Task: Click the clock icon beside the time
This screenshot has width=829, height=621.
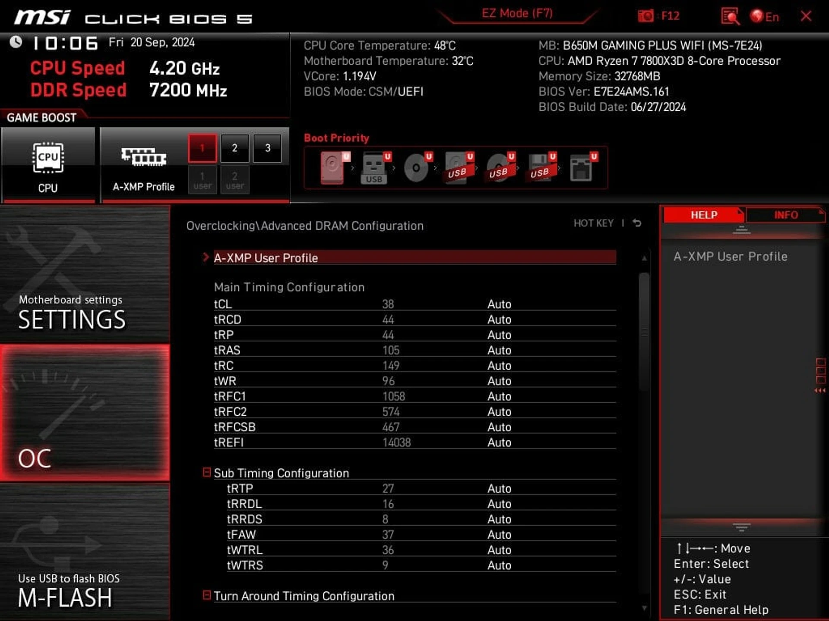Action: (16, 42)
